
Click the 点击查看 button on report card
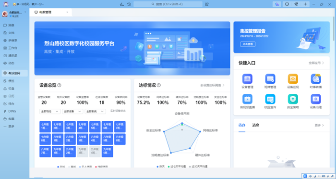point(248,44)
